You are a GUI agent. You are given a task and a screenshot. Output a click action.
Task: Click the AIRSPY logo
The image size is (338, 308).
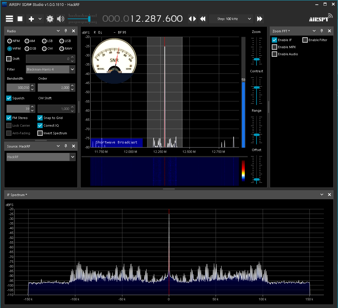(321, 18)
